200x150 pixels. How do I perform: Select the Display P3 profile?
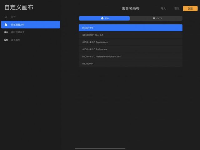pyautogui.click(x=131, y=28)
